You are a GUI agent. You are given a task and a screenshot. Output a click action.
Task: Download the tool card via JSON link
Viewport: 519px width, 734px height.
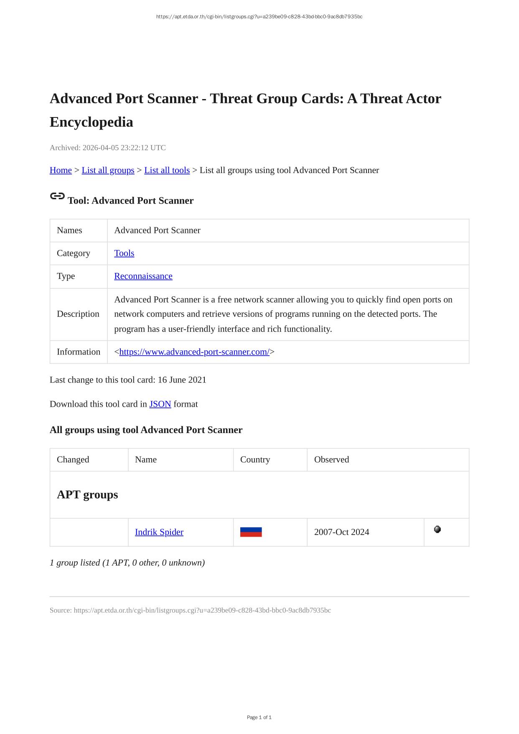(160, 404)
